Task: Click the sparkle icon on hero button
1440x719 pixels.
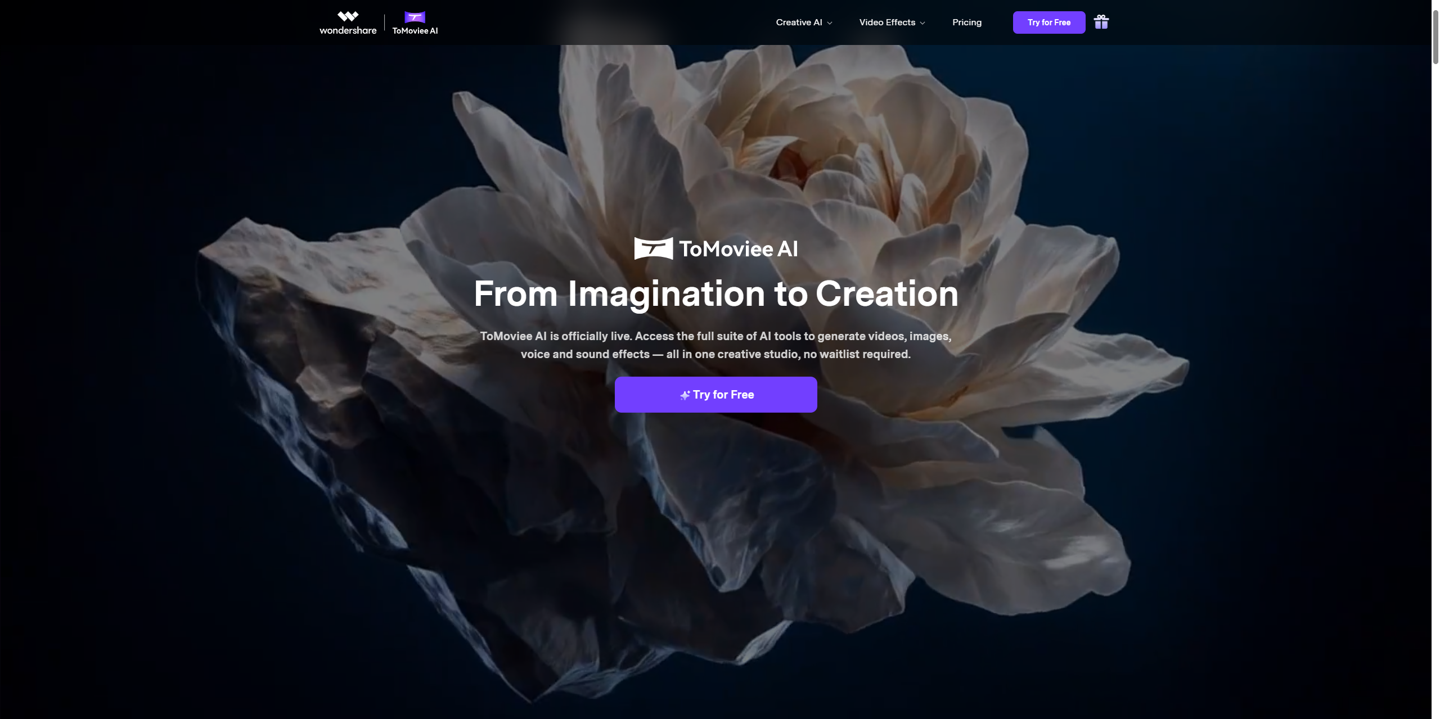Action: 685,395
